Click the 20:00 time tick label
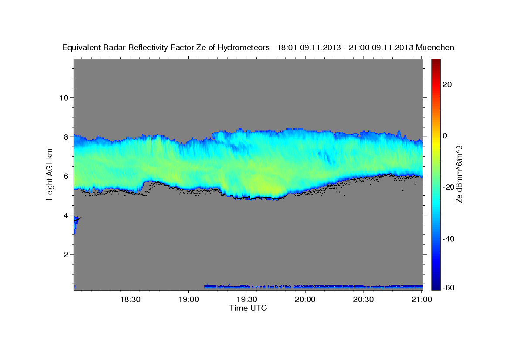Image resolution: width=523 pixels, height=348 pixels. (305, 299)
